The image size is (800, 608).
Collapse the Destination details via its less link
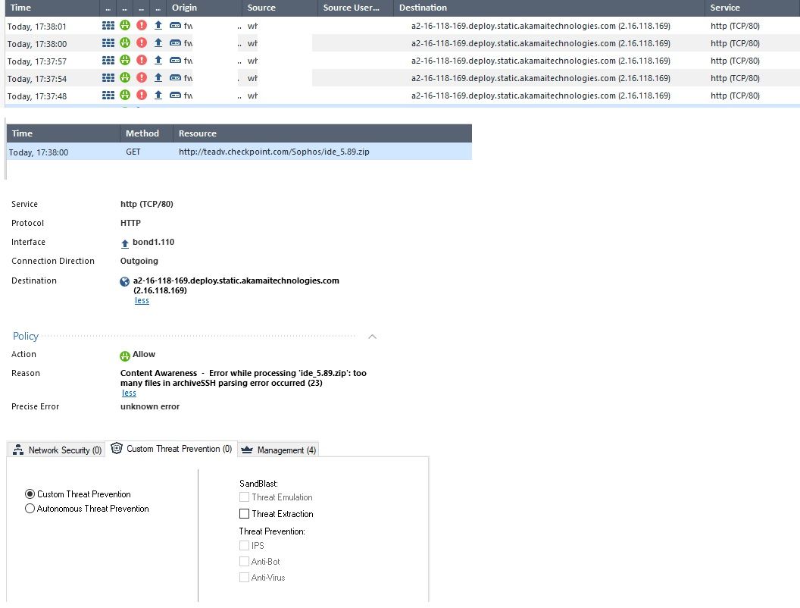[x=142, y=300]
